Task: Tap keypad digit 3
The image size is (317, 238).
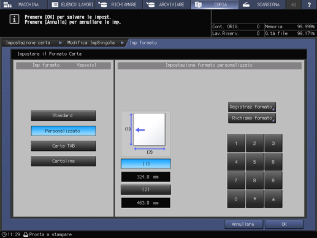Action: [273, 143]
